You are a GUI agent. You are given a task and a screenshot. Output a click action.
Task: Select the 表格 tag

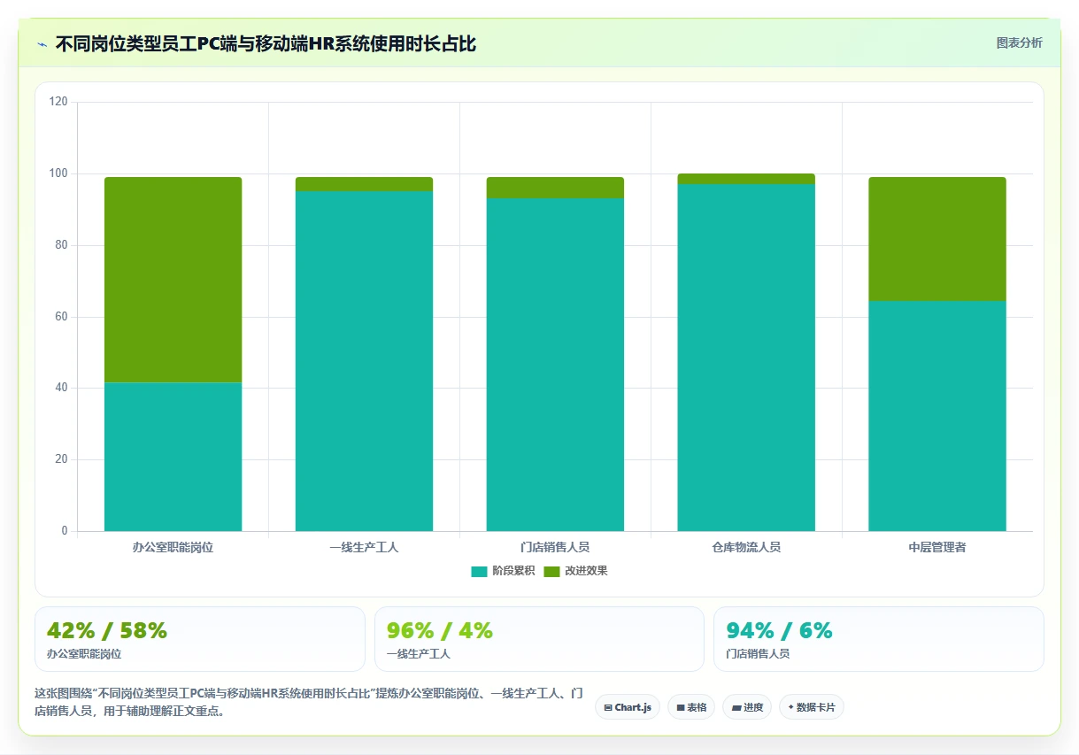point(691,707)
